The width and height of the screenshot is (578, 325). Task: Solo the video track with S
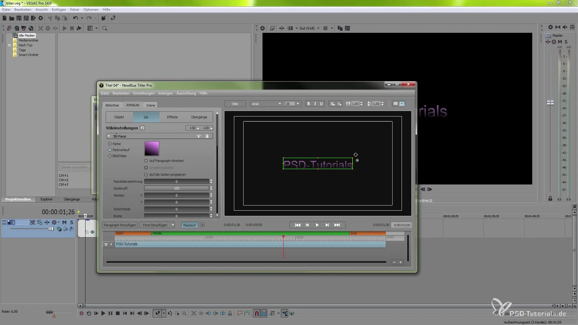click(x=72, y=222)
